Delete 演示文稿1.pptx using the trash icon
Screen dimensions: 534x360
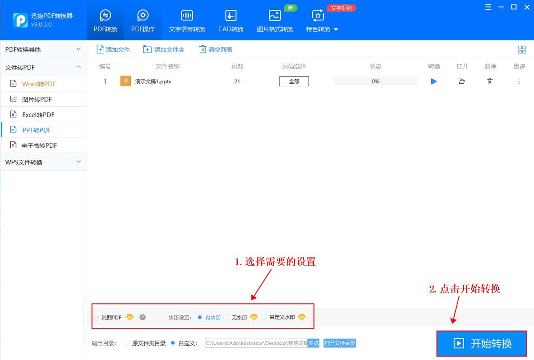(490, 81)
